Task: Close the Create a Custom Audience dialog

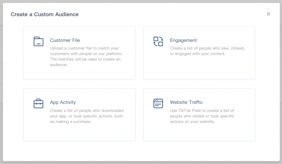Action: [x=268, y=14]
